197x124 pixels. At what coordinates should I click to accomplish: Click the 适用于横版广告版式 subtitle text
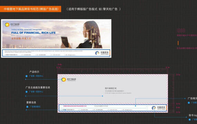pos(94,9)
